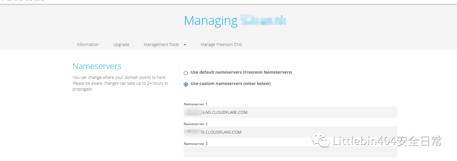Click the empty Nameserver 3 field

pyautogui.click(x=290, y=152)
